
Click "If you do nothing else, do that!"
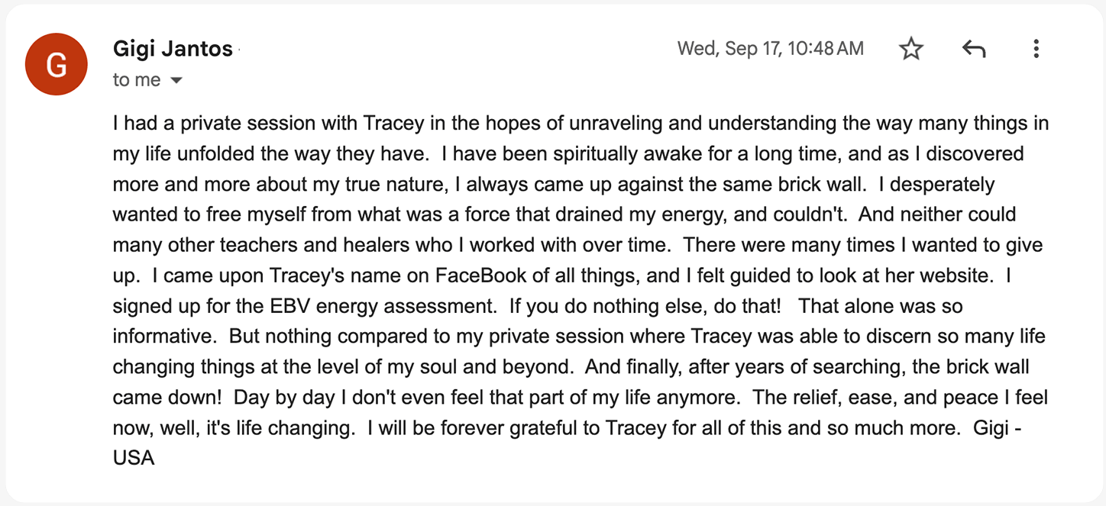point(645,306)
